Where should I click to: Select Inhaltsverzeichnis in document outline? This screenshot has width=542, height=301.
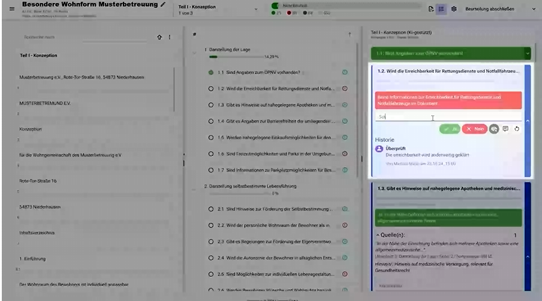point(37,232)
